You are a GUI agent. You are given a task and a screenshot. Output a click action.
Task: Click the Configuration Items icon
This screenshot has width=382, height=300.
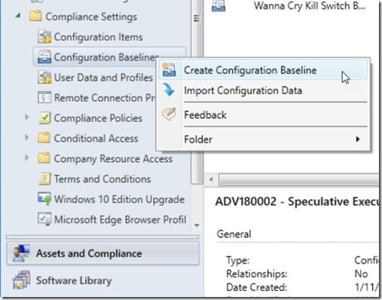[x=44, y=37]
